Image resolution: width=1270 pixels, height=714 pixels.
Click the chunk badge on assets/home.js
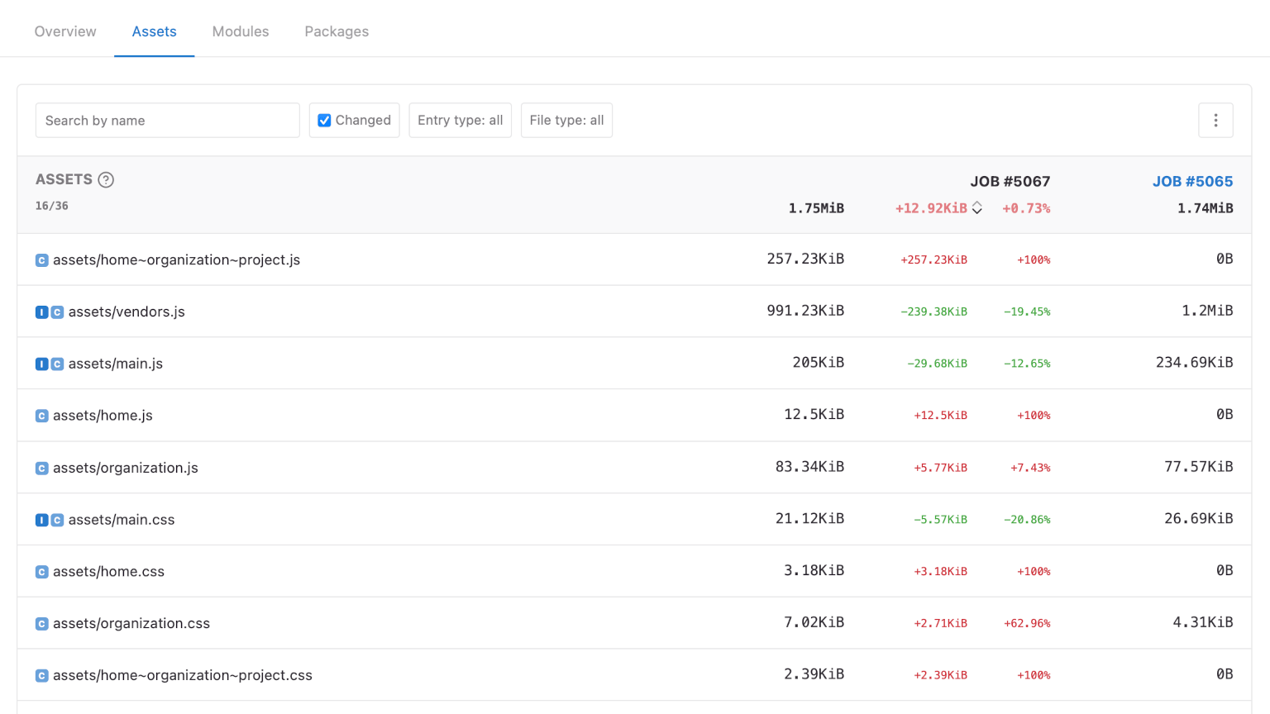(x=41, y=416)
